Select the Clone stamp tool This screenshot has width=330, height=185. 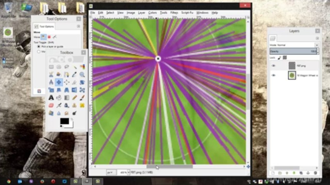(x=74, y=105)
